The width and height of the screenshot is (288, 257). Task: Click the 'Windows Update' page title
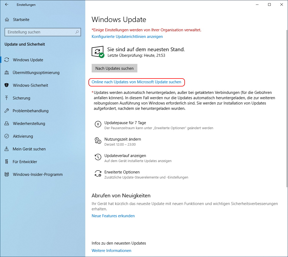[x=119, y=19]
